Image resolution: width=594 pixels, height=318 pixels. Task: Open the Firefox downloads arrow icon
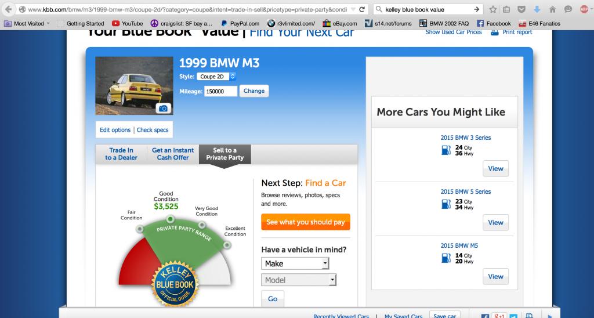[537, 9]
